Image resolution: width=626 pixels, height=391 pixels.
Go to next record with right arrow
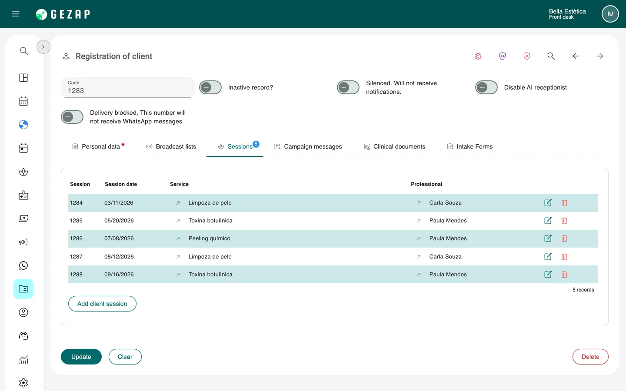pos(600,56)
